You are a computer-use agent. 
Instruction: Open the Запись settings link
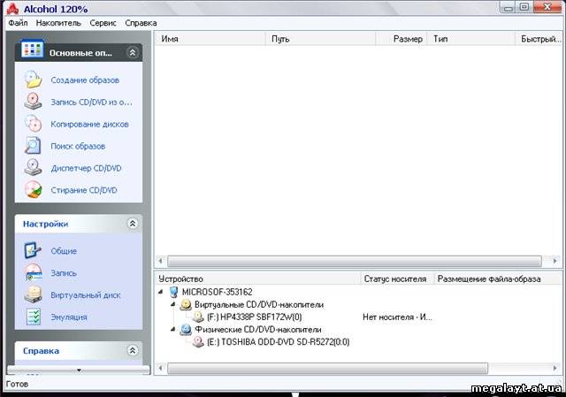(x=64, y=273)
